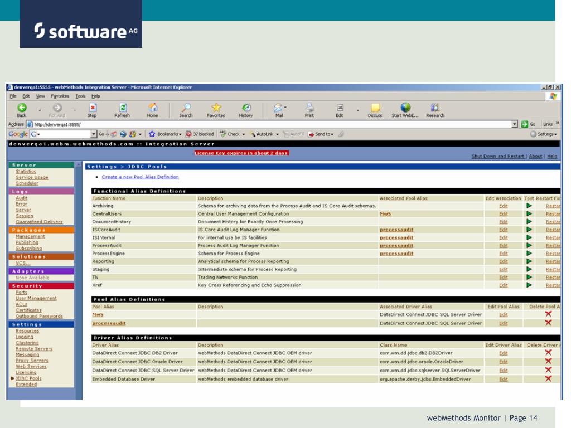Click Edit for the Staging function
The image size is (571, 428).
tap(504, 269)
